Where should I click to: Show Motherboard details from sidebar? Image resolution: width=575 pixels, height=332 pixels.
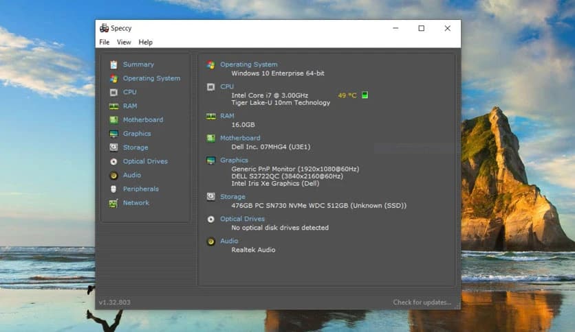143,120
